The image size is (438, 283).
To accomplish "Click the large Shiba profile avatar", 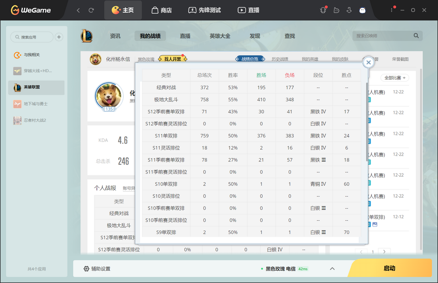I will (109, 96).
